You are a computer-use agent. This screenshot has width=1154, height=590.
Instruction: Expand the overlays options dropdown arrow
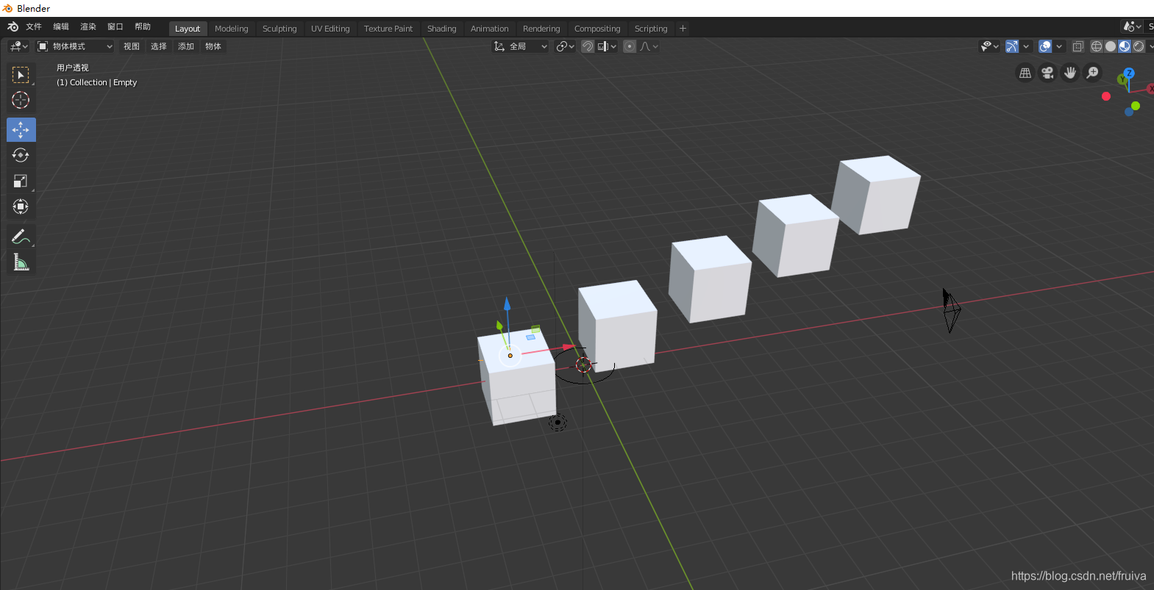[x=1059, y=46]
